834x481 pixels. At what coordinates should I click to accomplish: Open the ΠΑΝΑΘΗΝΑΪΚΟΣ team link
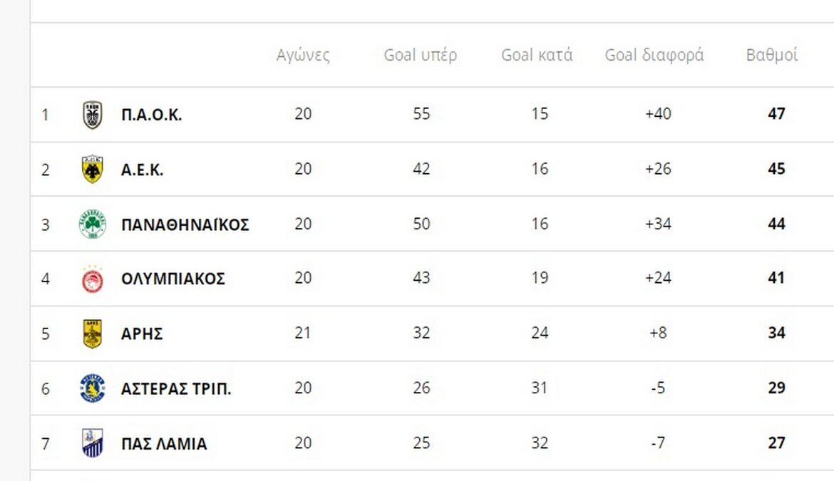185,224
